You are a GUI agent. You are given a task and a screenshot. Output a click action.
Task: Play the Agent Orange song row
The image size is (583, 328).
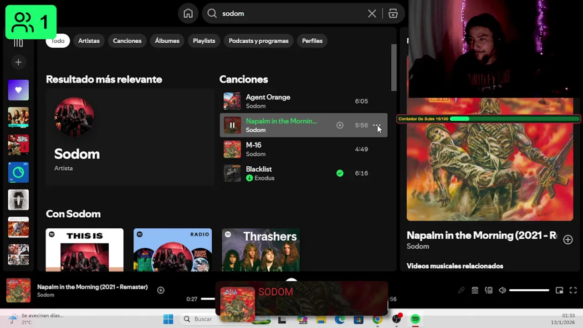click(x=303, y=101)
